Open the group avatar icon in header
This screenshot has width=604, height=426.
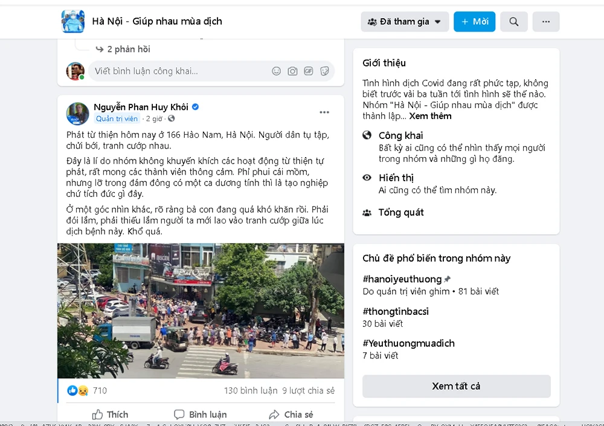pyautogui.click(x=73, y=21)
